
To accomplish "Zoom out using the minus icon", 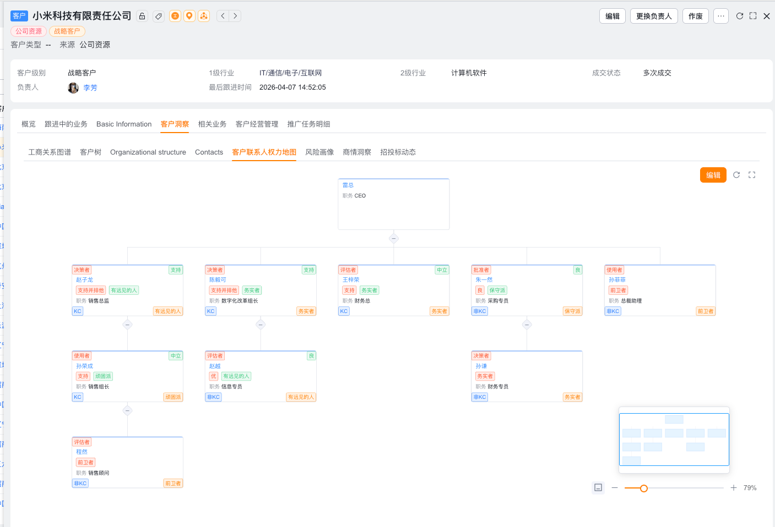I will point(615,488).
